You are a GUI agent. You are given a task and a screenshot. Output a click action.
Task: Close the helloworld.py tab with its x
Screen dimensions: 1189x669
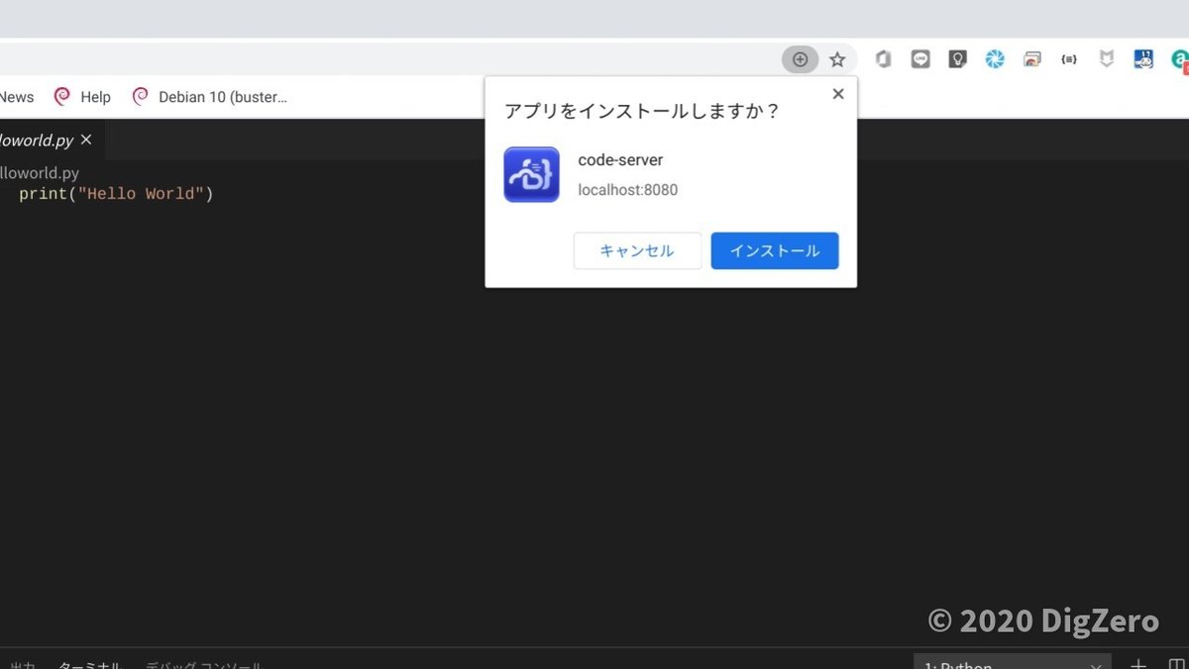point(85,140)
